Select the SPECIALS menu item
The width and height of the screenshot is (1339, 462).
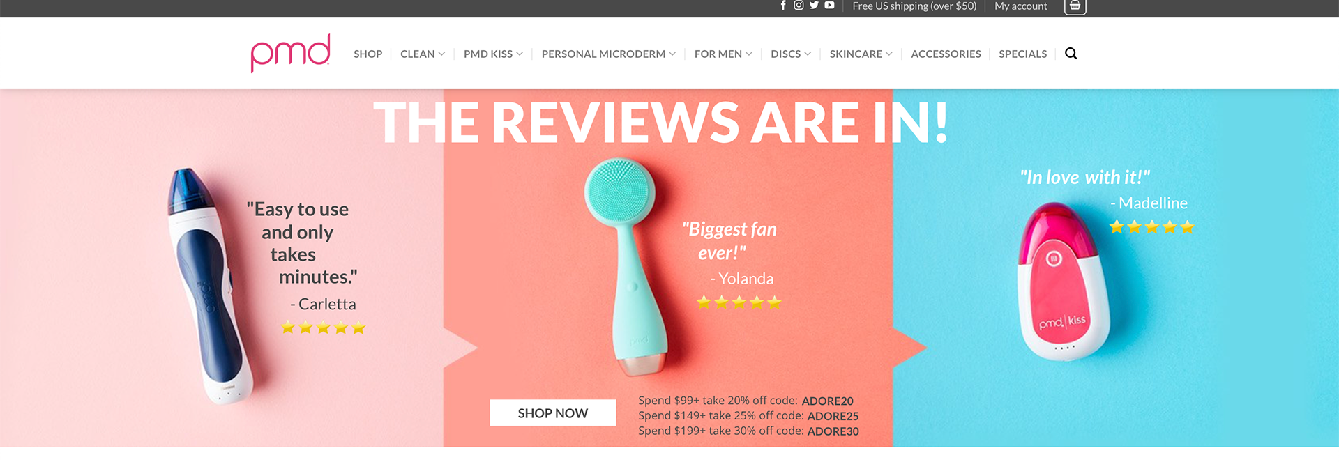[1022, 54]
